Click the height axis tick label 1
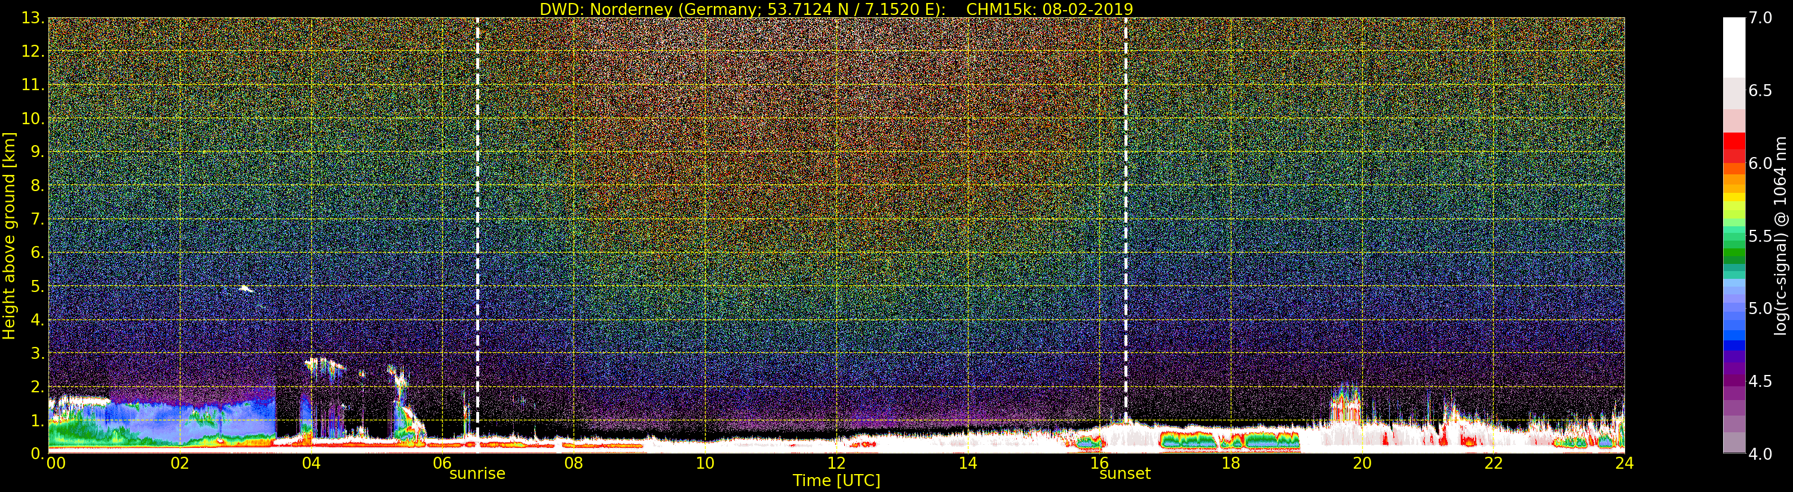1793x492 pixels. [x=37, y=420]
